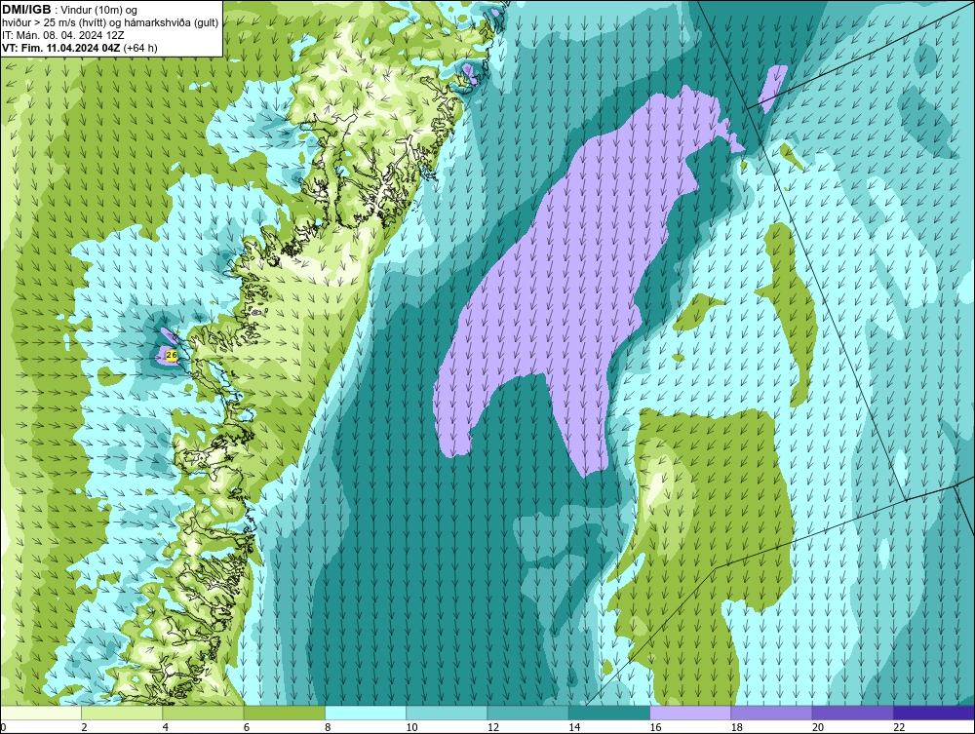Click the legend value label '10'
The width and height of the screenshot is (975, 734).
411,727
